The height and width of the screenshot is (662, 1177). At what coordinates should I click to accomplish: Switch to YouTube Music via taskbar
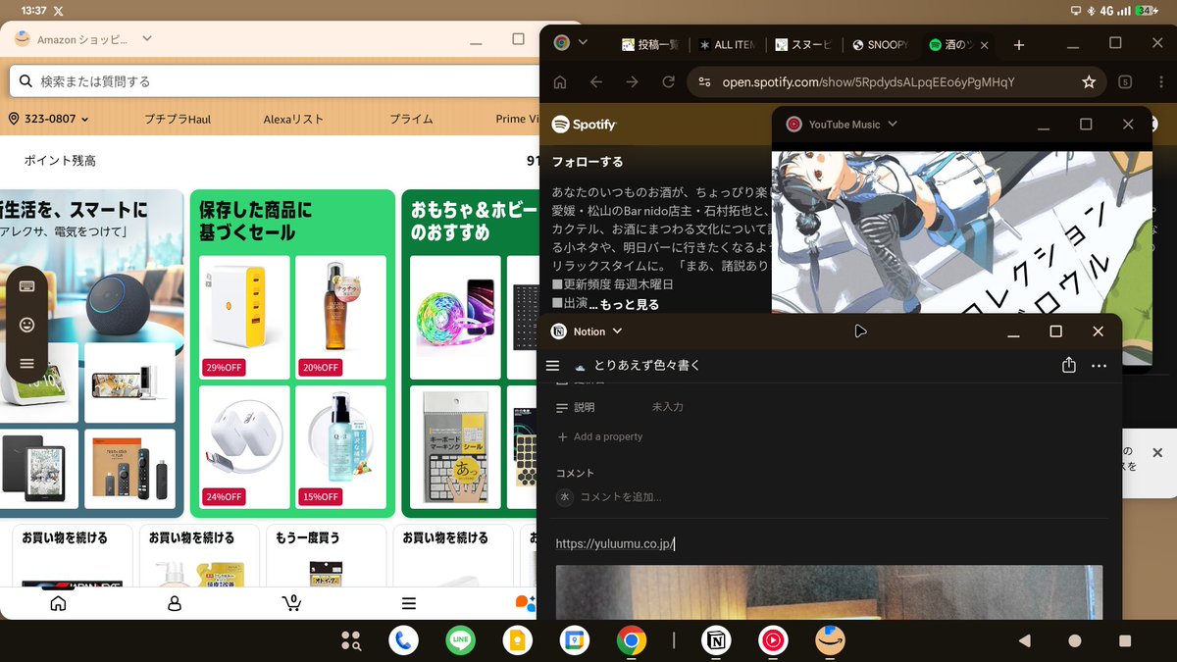coord(773,640)
